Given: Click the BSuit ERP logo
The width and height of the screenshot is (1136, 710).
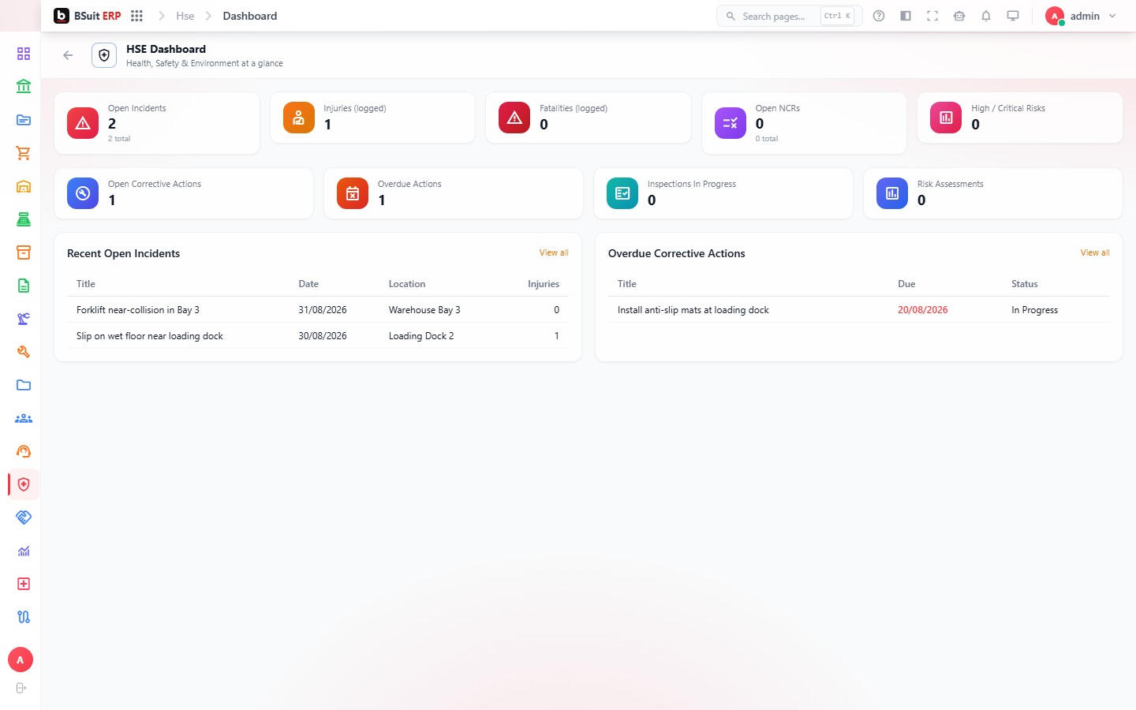Looking at the screenshot, I should [88, 16].
